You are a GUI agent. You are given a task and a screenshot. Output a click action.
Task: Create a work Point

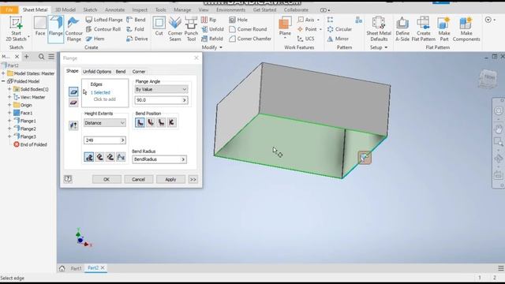pos(307,29)
